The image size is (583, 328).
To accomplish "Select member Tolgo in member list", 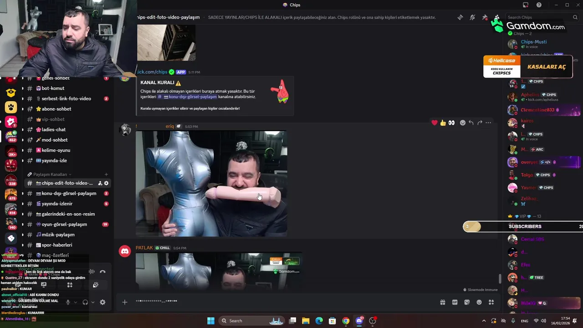I will (543, 175).
